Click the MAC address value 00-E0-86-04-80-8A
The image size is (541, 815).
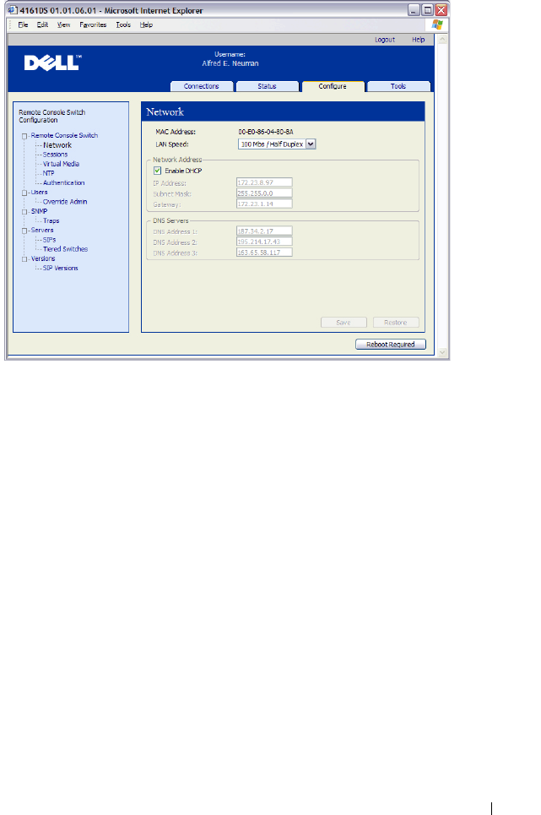click(x=266, y=132)
